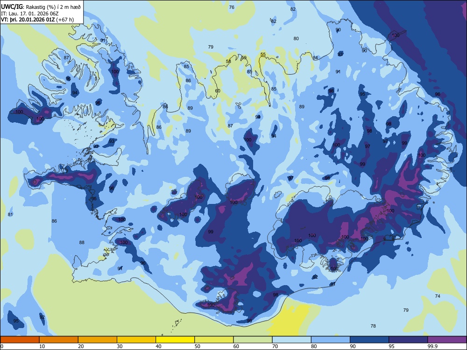Click the dark blue 90–95 legend swatch
Screen dimensions: 467x350
(369, 340)
